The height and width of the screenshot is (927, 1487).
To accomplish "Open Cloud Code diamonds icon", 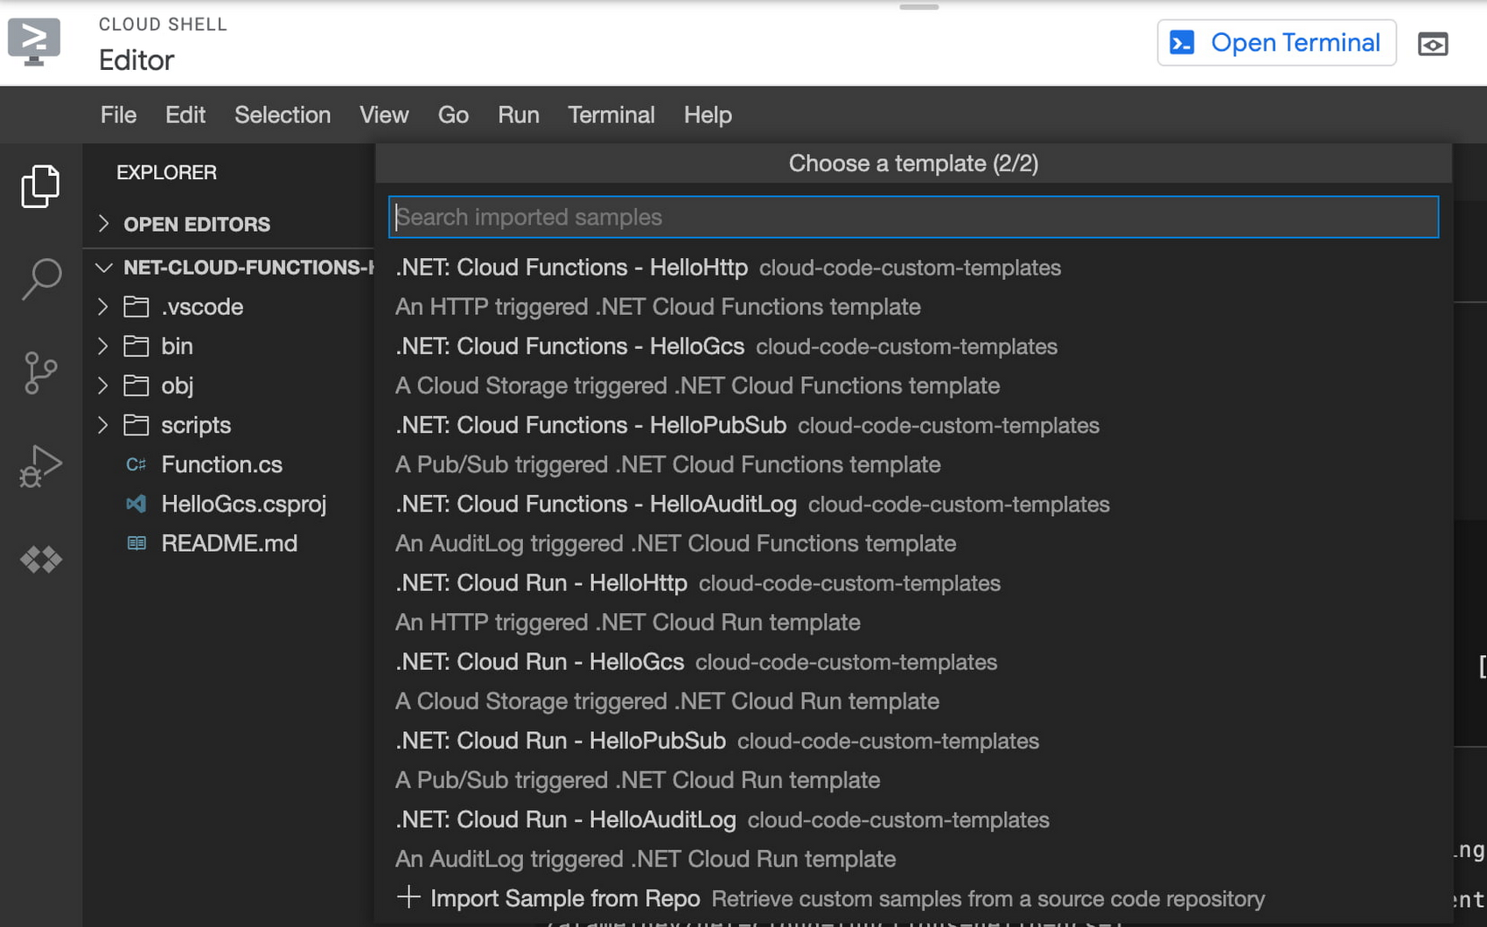I will pos(40,559).
